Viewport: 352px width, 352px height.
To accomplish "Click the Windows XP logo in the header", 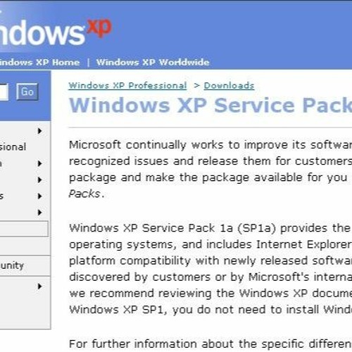I will 56,32.
